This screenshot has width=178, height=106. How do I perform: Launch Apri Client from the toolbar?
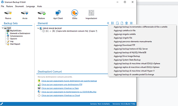pos(58,13)
